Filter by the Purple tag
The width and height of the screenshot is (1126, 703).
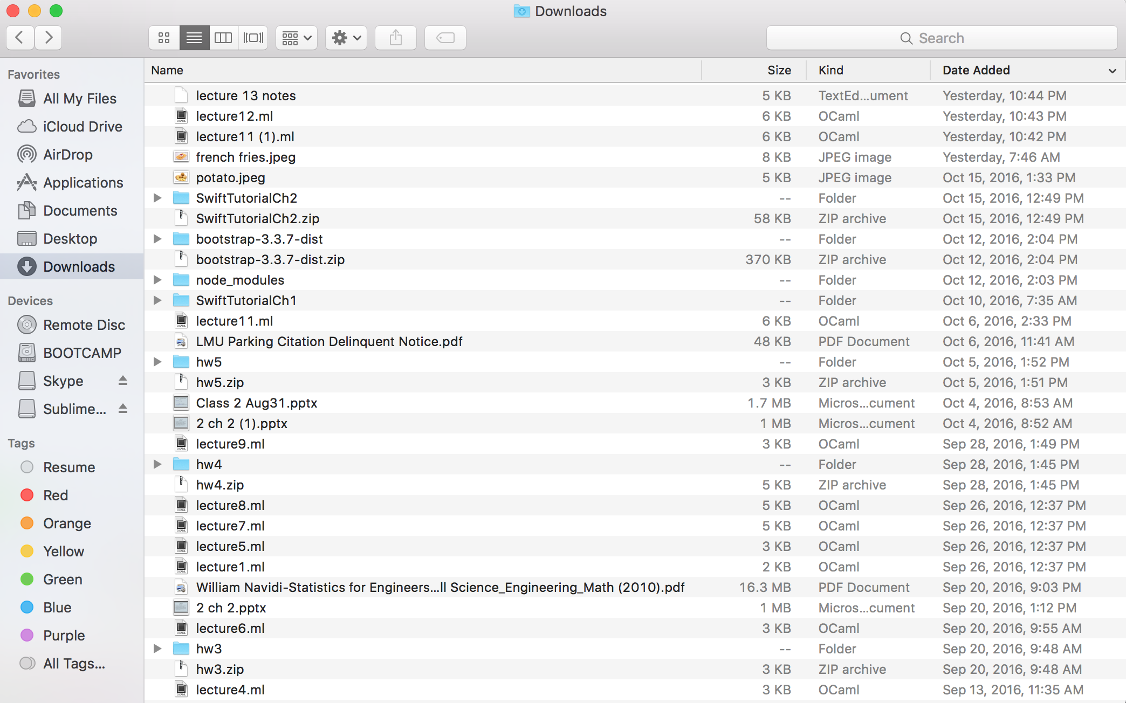pos(72,636)
